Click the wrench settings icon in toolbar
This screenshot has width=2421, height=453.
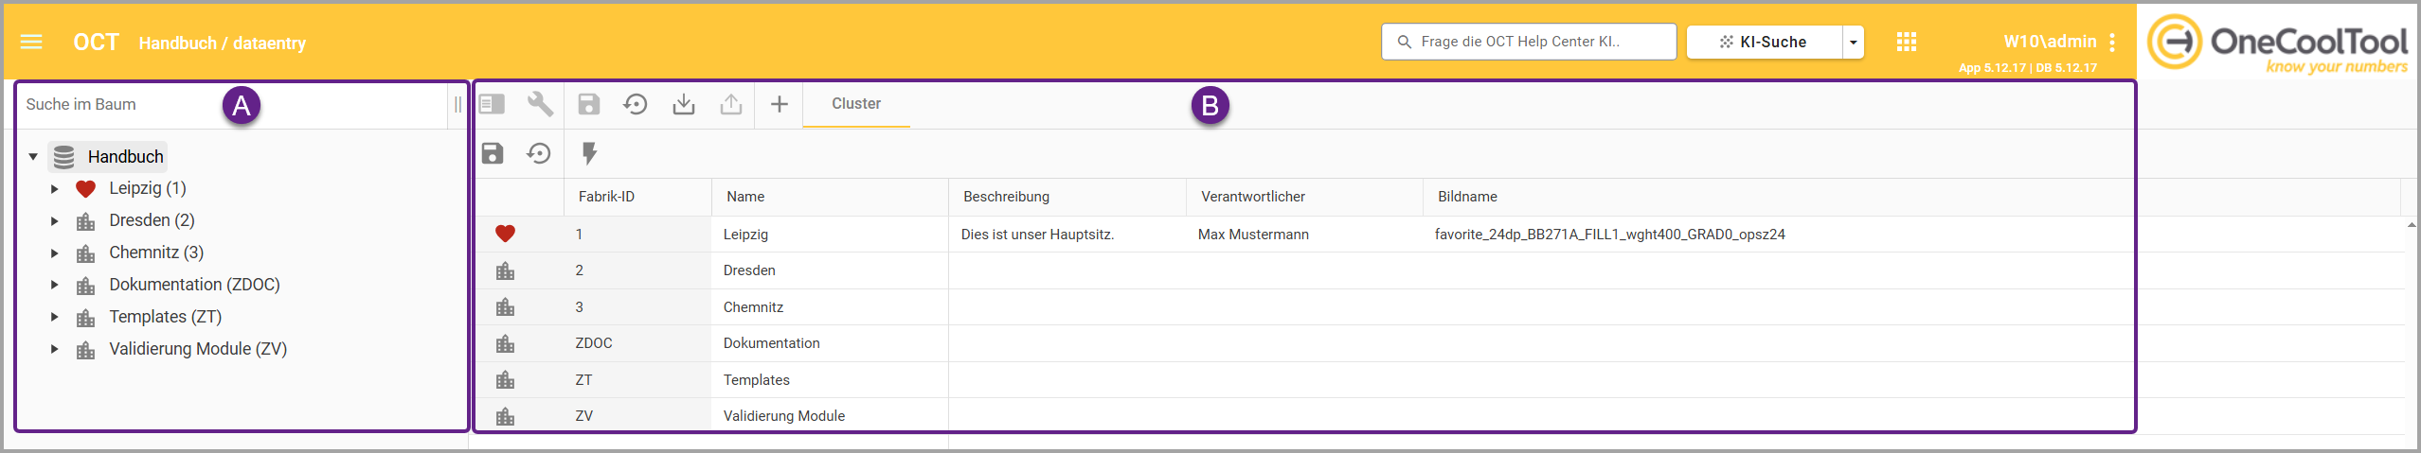[540, 104]
